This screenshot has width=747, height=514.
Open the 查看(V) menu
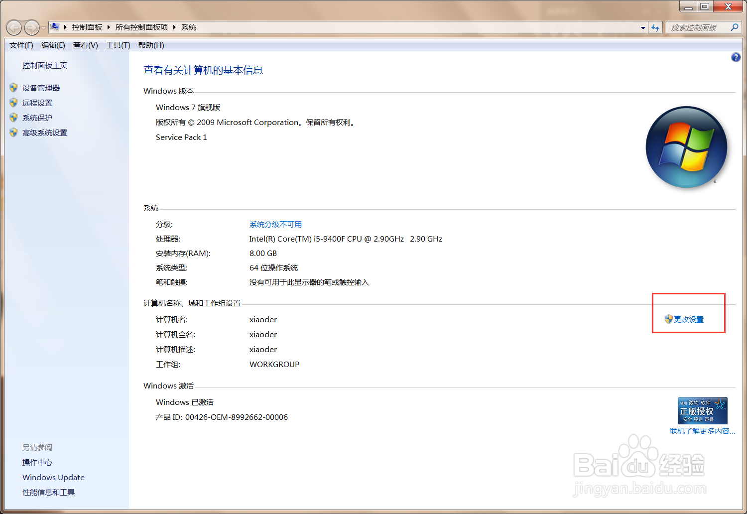point(86,45)
